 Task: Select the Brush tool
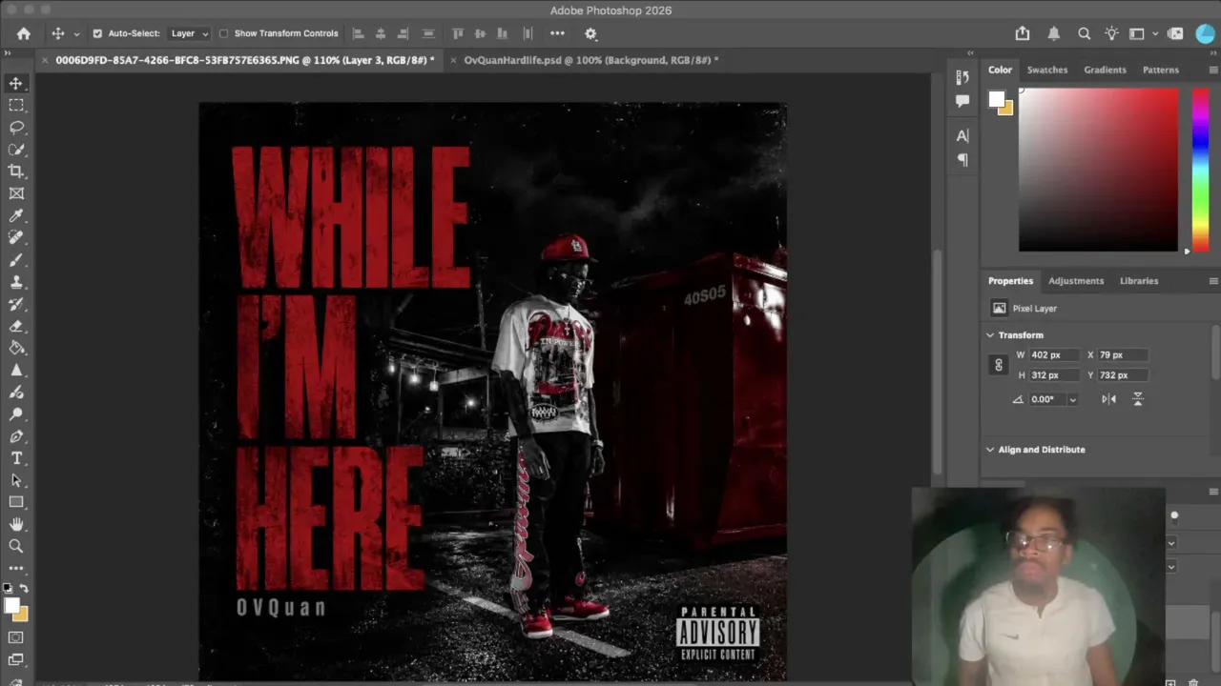[x=16, y=260]
